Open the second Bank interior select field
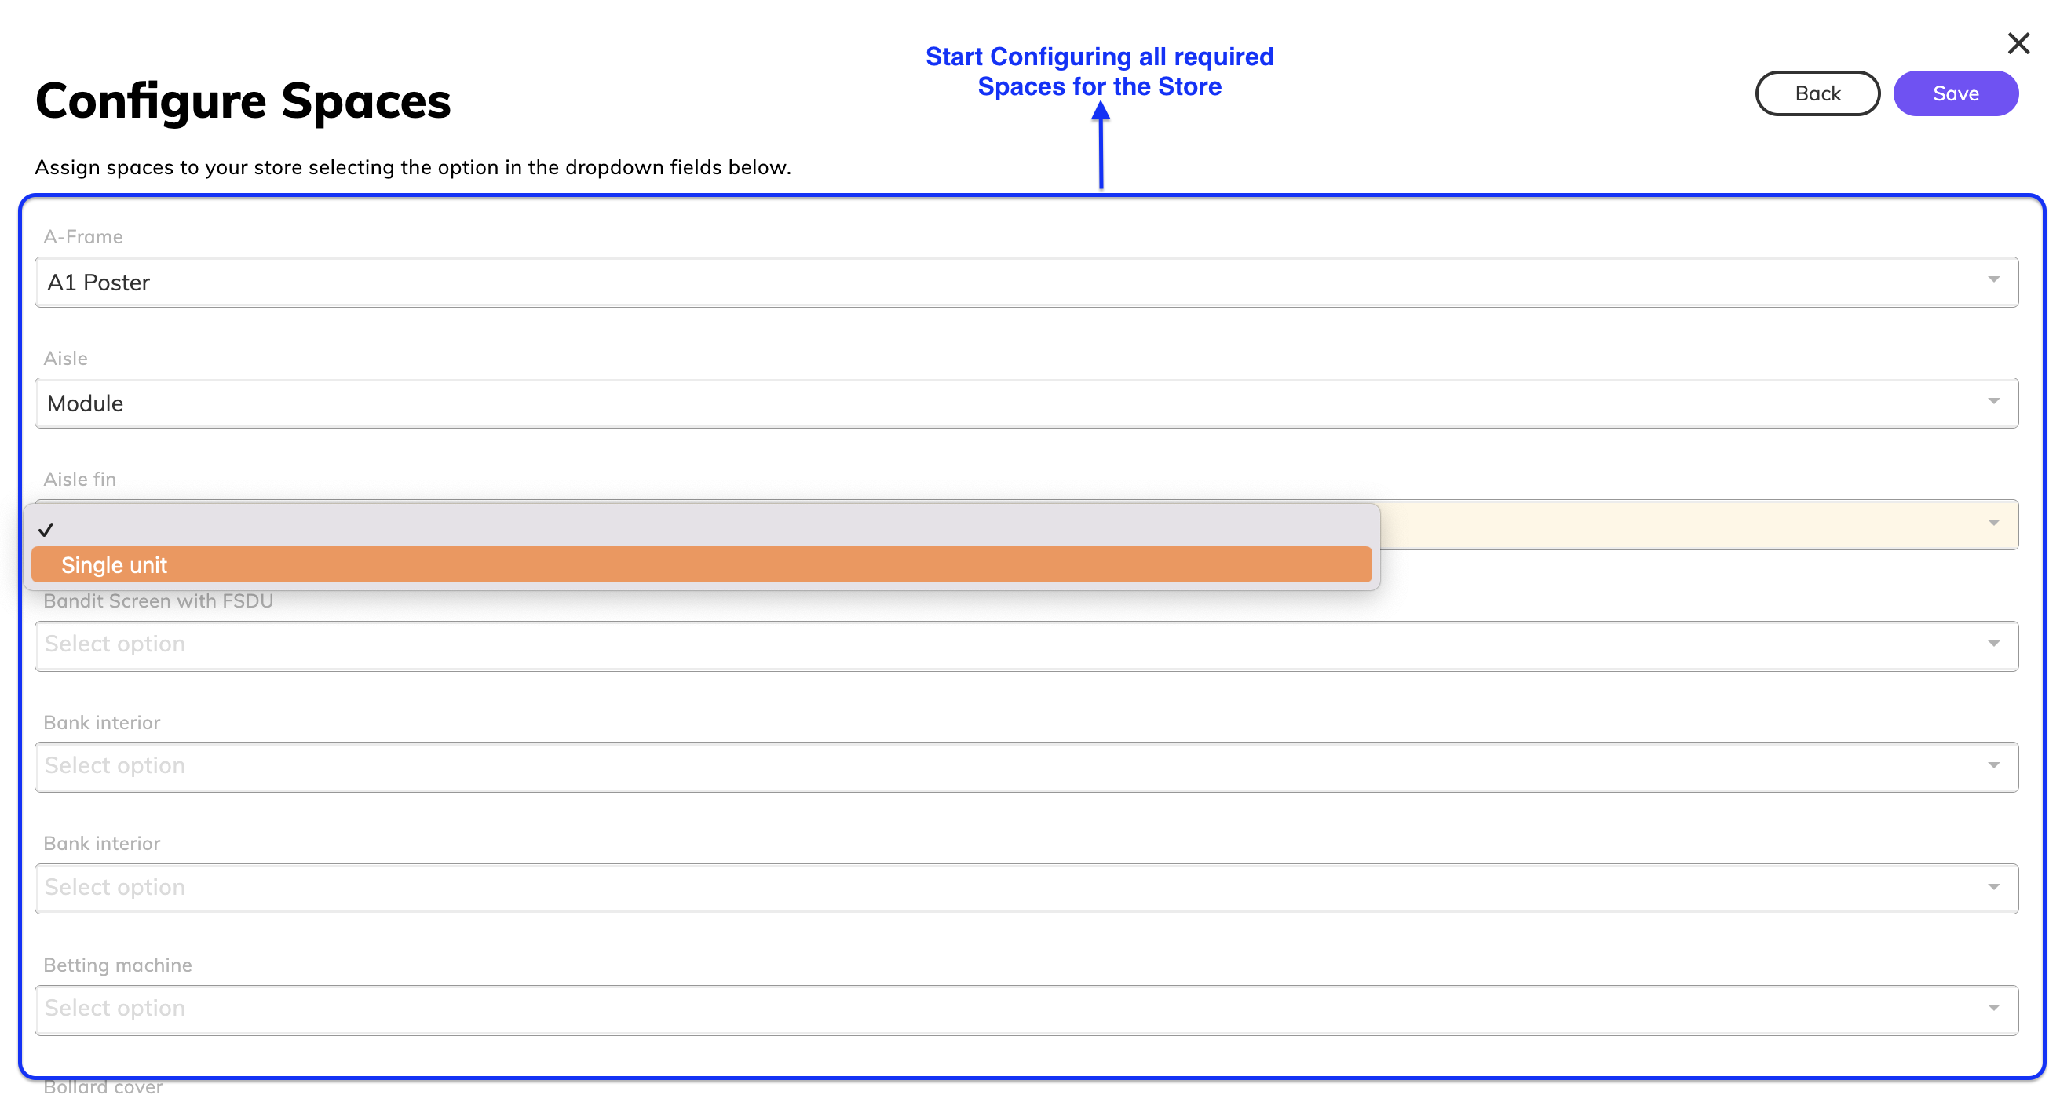The width and height of the screenshot is (2060, 1102). click(x=1025, y=889)
